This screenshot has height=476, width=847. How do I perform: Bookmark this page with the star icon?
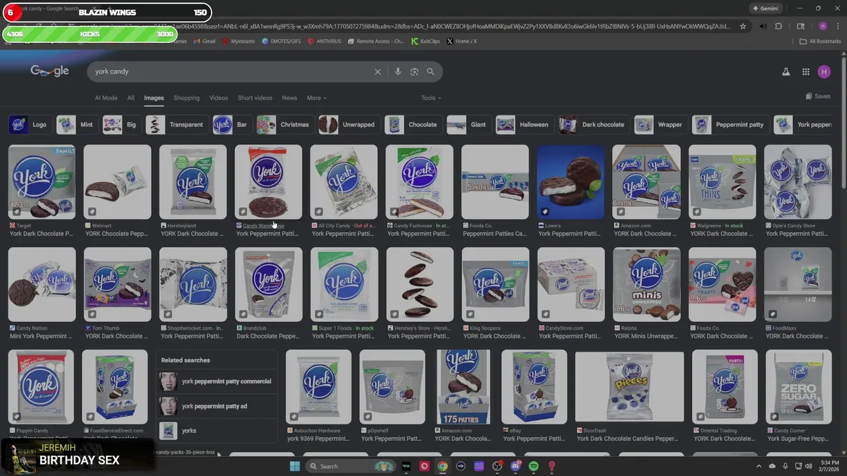(743, 26)
